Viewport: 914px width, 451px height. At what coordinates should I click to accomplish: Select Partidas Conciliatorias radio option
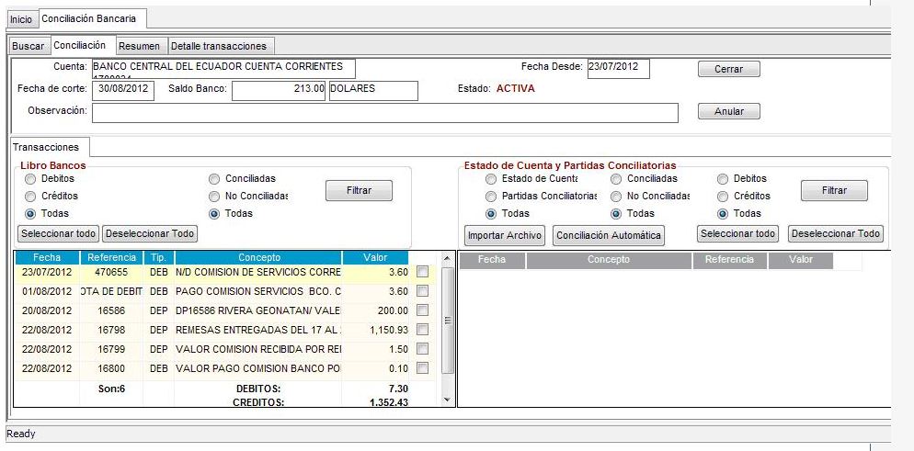[x=491, y=197]
